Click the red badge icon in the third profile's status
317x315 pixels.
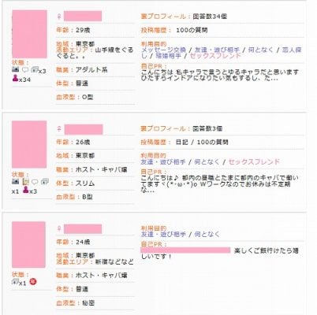pyautogui.click(x=33, y=282)
